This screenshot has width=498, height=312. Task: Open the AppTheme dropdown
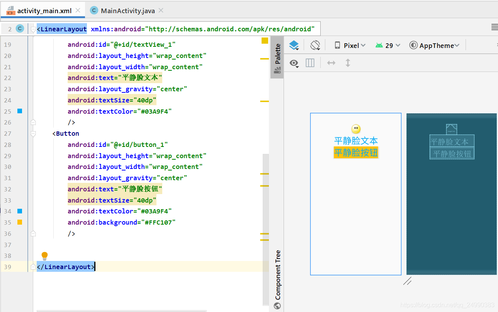[x=435, y=46]
